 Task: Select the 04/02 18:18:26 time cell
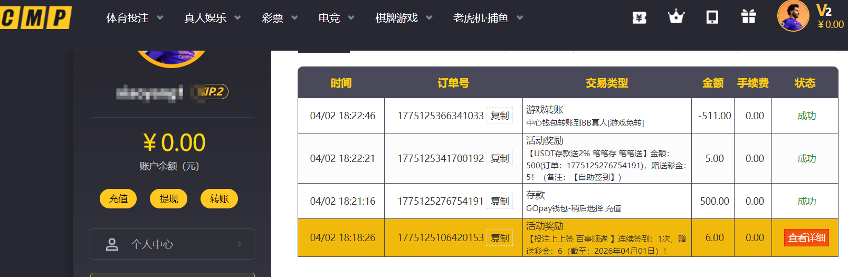coord(342,238)
